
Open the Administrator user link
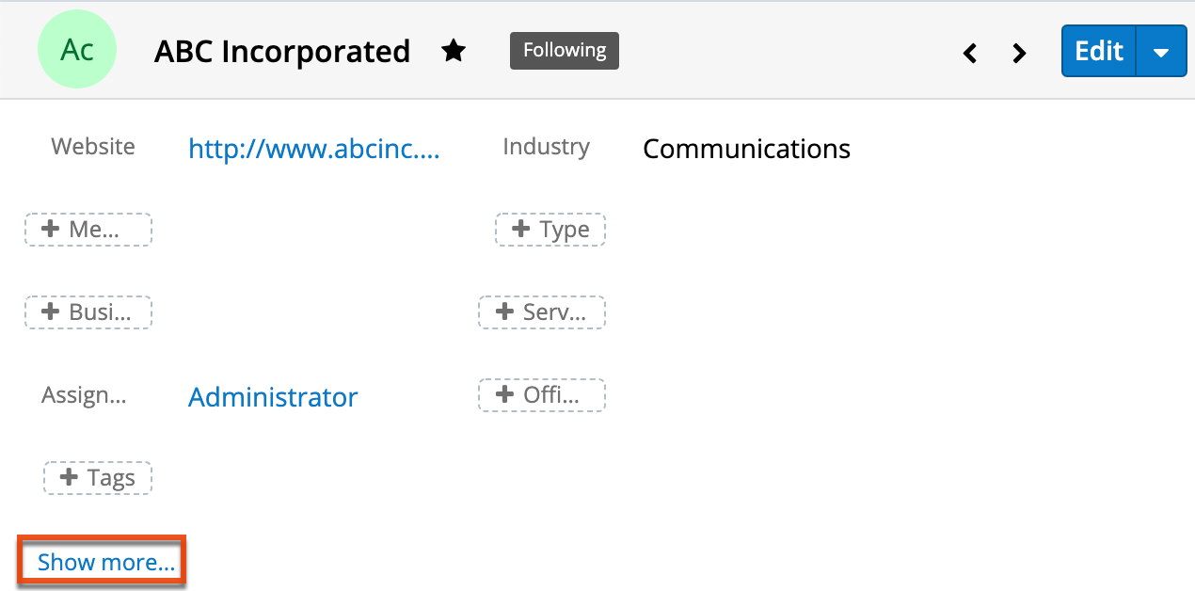click(273, 397)
